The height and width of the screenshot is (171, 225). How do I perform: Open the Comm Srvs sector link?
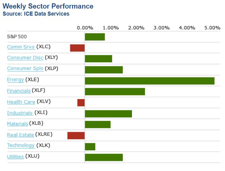[20, 47]
